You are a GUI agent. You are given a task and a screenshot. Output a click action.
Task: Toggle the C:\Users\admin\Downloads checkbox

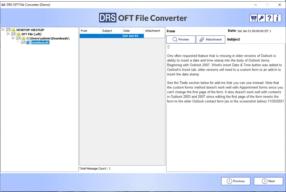coord(18,38)
